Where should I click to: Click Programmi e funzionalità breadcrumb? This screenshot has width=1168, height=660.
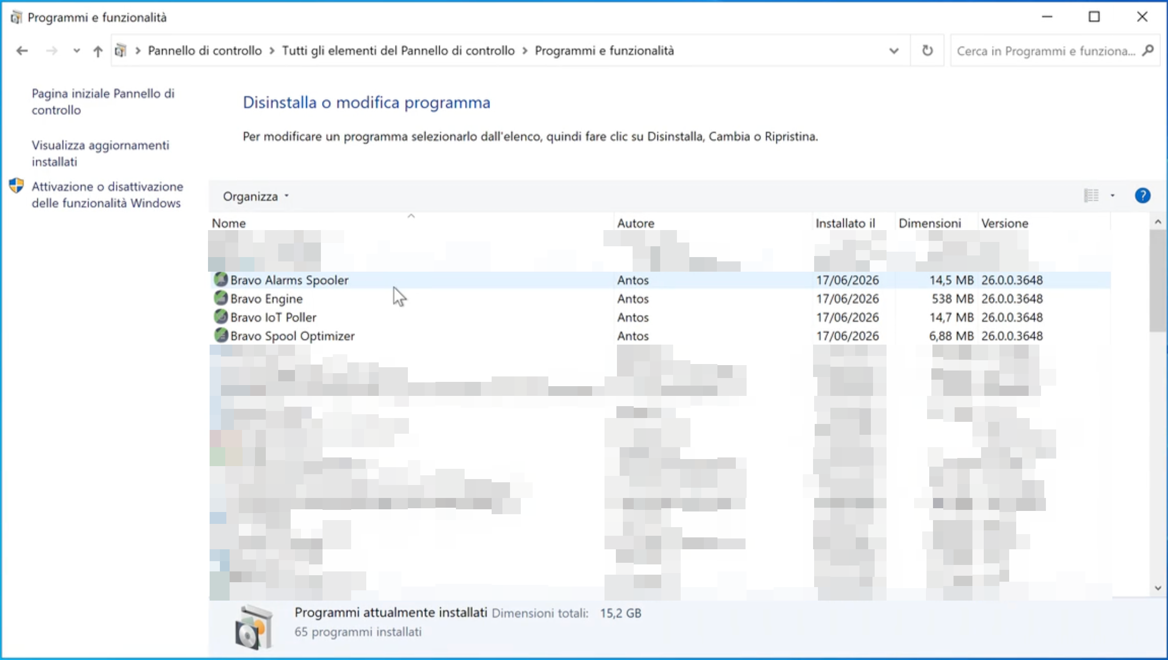tap(604, 51)
